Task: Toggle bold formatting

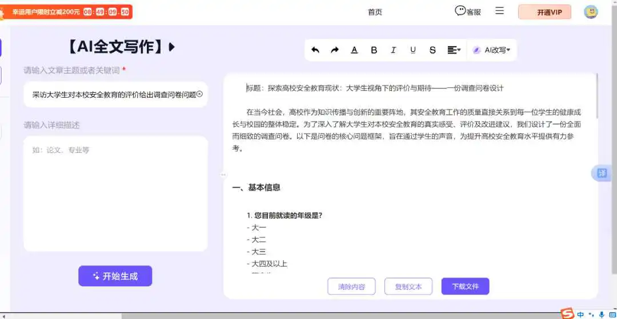Action: 374,50
